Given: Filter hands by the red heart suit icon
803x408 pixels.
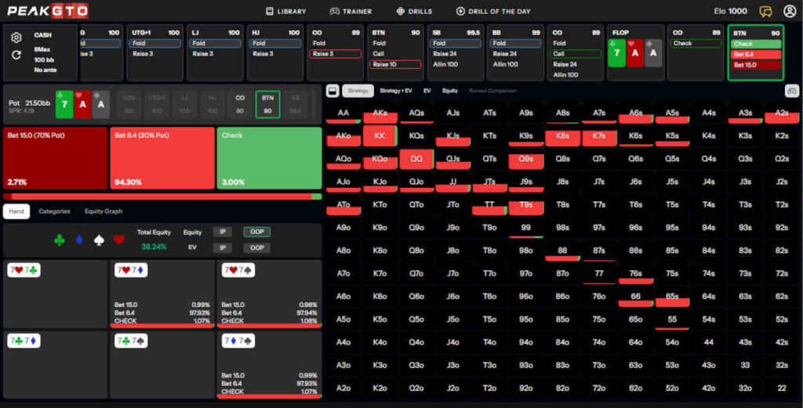Looking at the screenshot, I should [x=118, y=240].
